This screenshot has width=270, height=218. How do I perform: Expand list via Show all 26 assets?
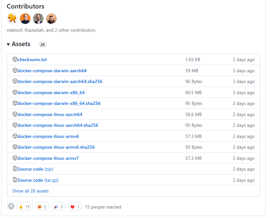pos(30,191)
